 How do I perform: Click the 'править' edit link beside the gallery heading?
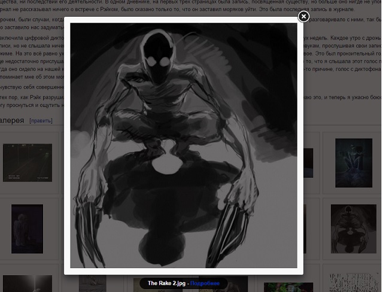[x=41, y=121]
